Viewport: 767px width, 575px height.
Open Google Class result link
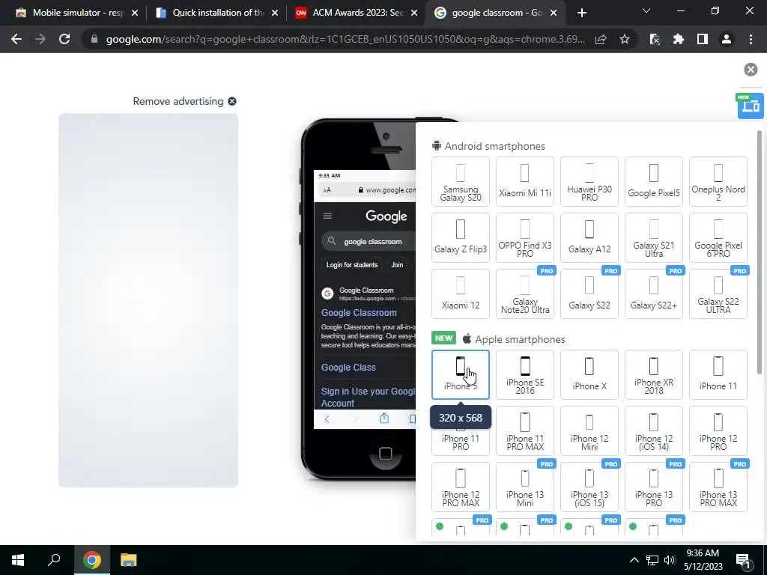pyautogui.click(x=348, y=368)
